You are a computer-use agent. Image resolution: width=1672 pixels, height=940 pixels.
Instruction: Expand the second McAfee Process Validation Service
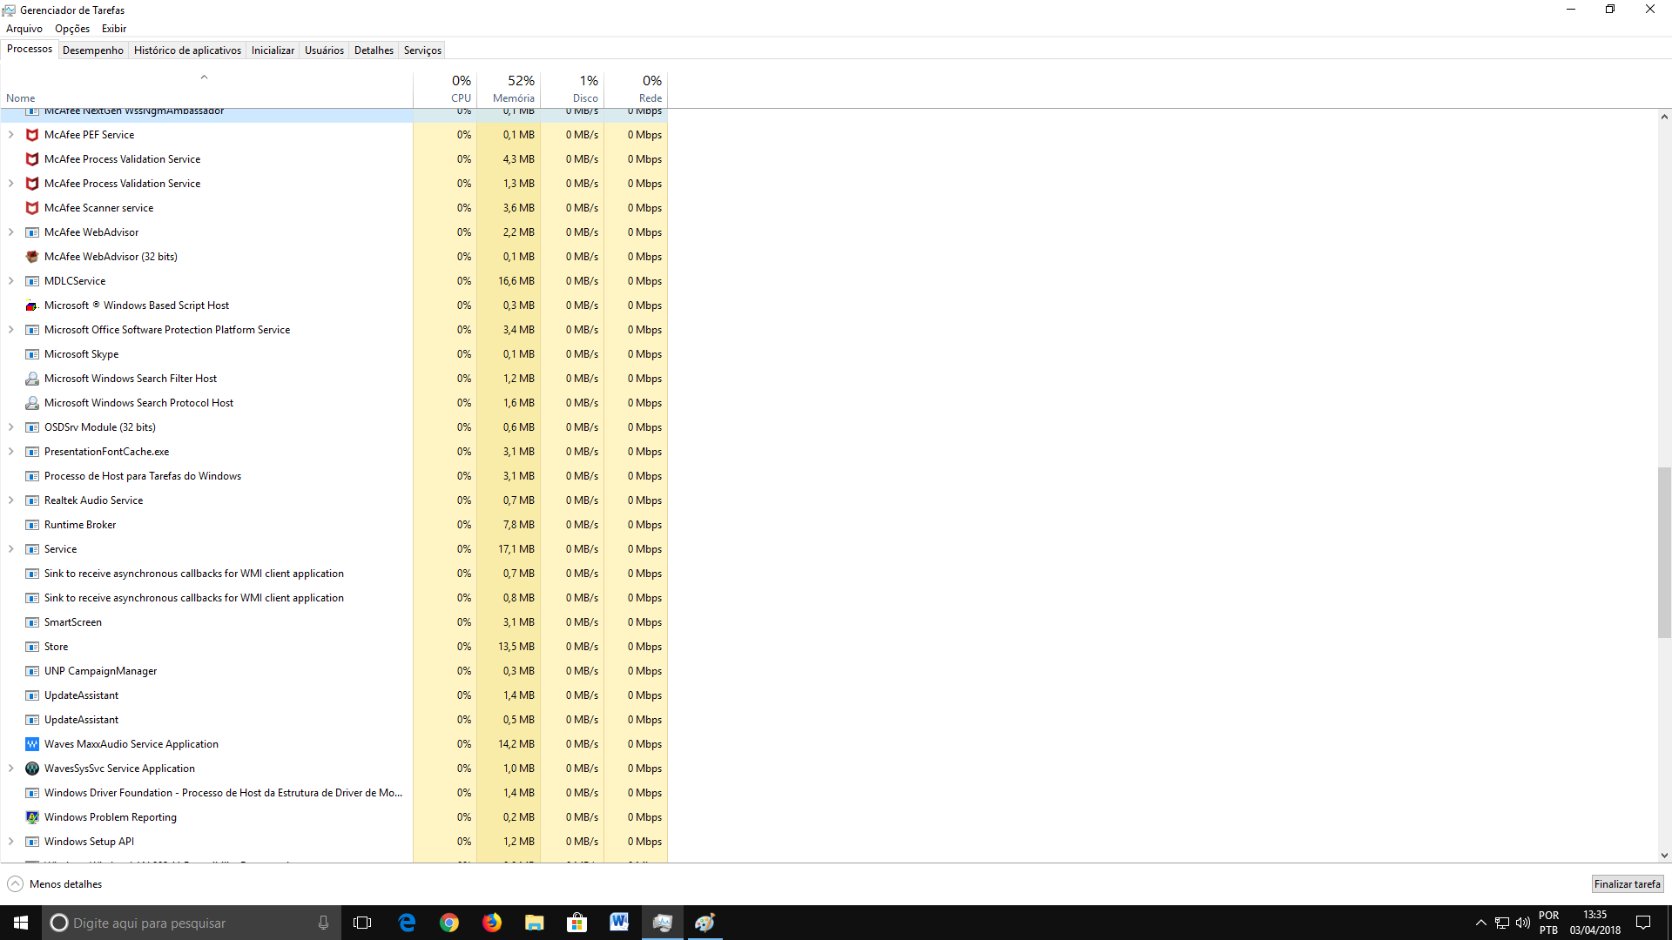pyautogui.click(x=10, y=184)
